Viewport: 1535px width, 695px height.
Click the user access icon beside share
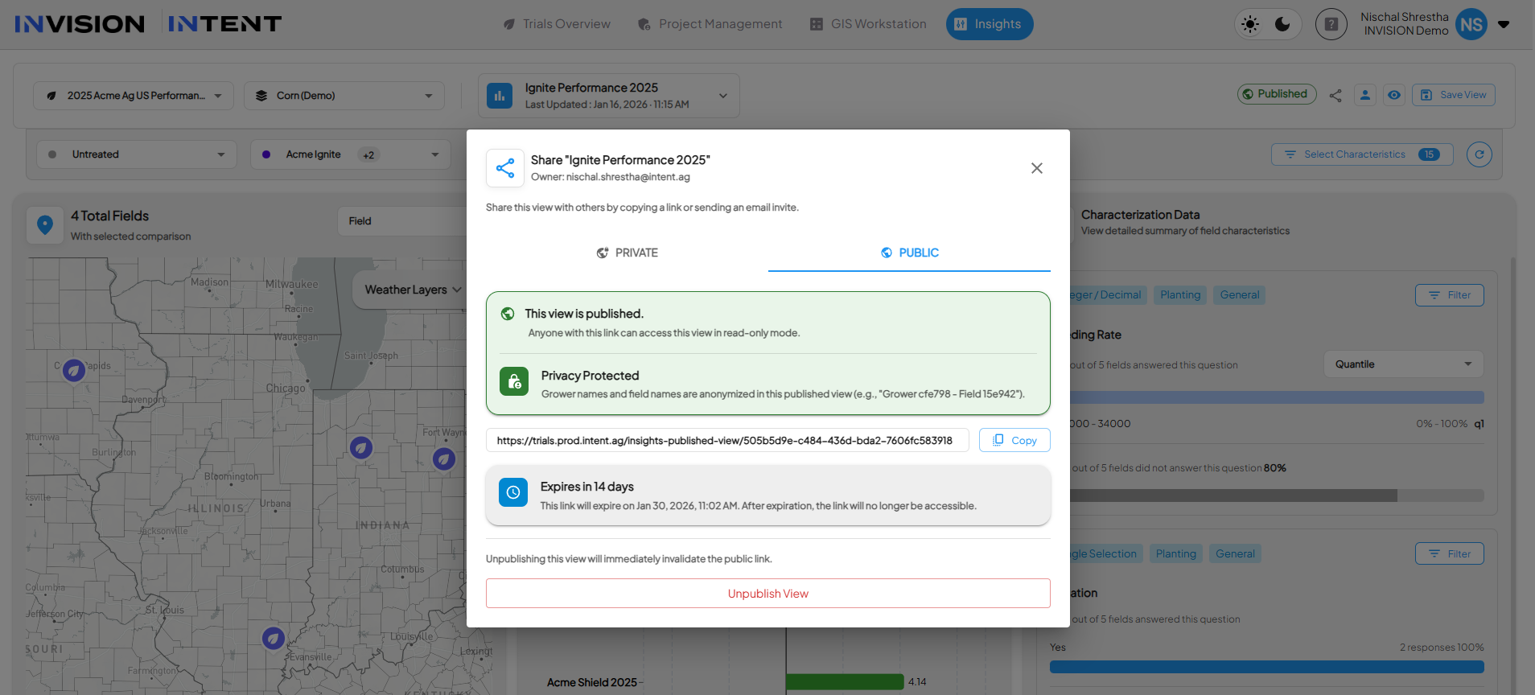coord(1365,95)
